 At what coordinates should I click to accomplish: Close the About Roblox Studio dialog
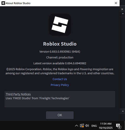tap(116, 3)
